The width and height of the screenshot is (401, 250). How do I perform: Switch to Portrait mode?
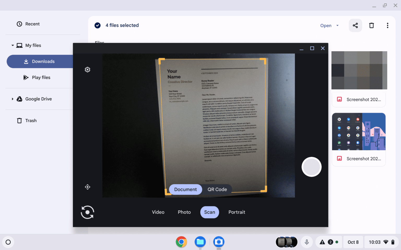tap(237, 212)
